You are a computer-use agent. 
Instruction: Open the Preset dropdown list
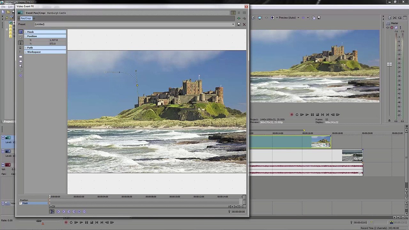233,24
